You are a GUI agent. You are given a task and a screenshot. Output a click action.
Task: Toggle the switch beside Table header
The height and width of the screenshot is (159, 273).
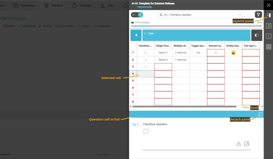pos(257,35)
